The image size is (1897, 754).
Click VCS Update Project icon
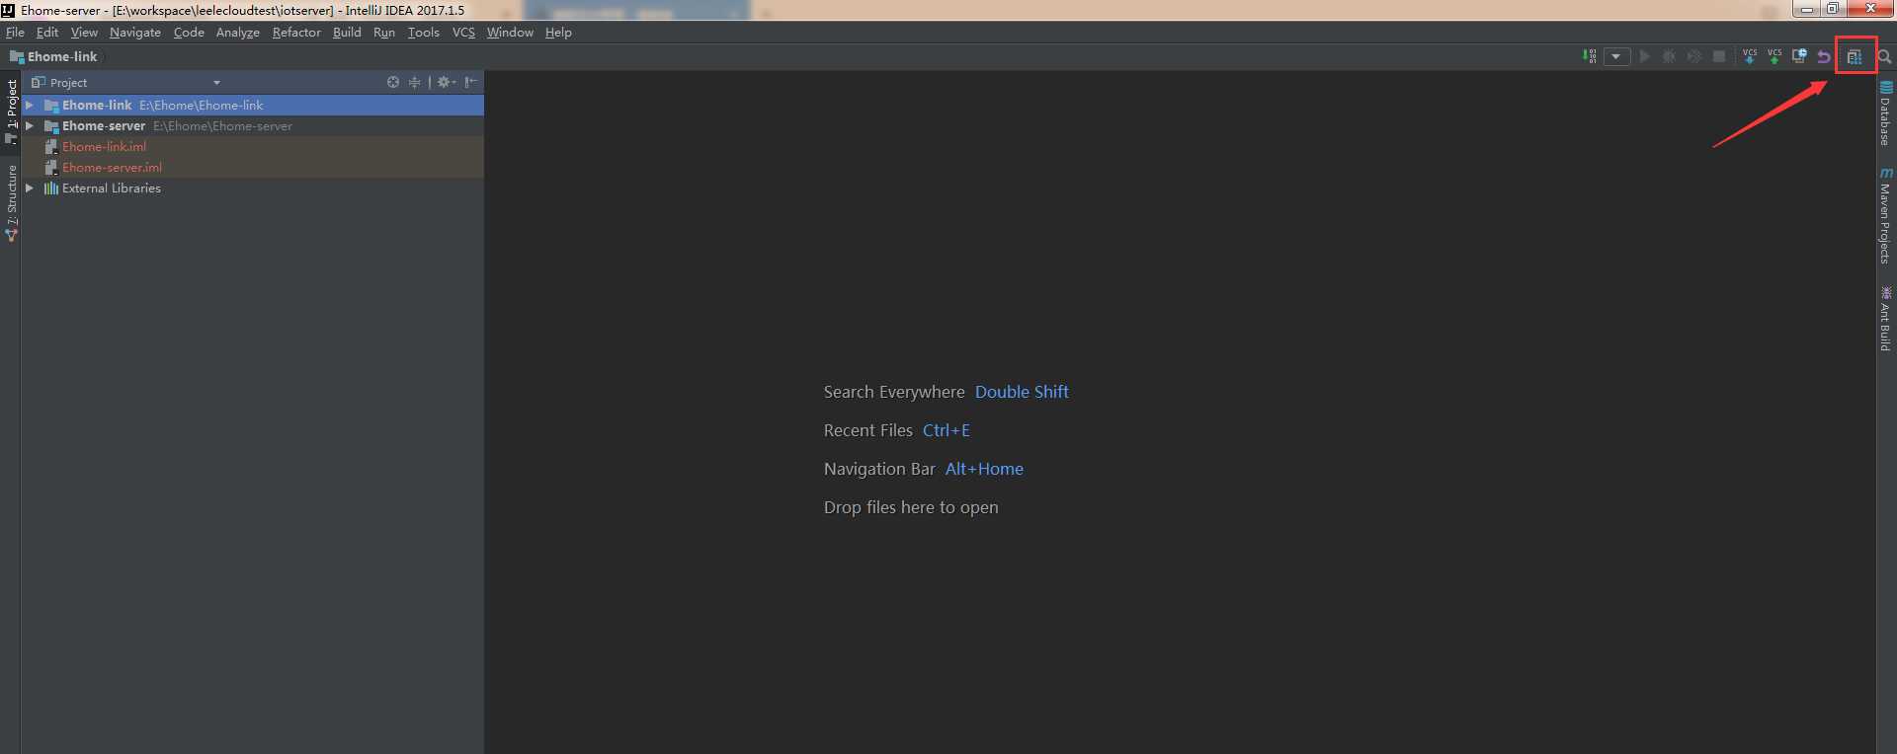[1750, 57]
